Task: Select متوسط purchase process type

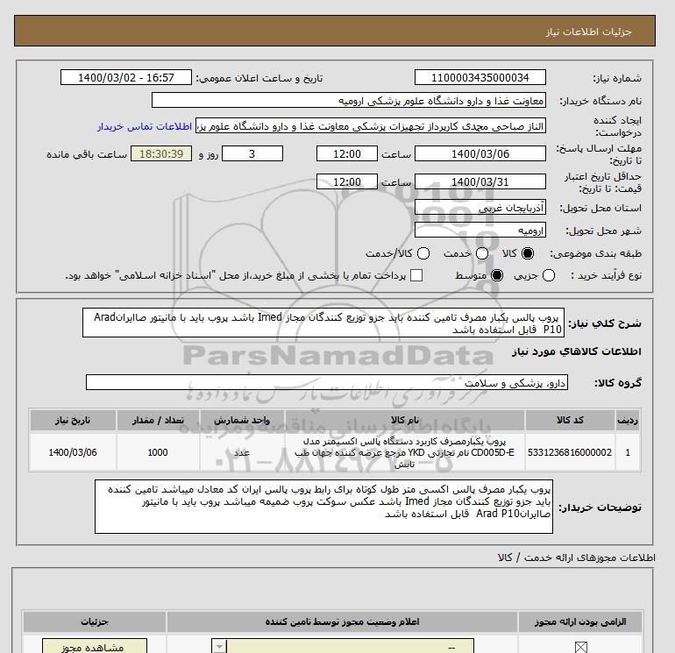Action: tap(498, 275)
